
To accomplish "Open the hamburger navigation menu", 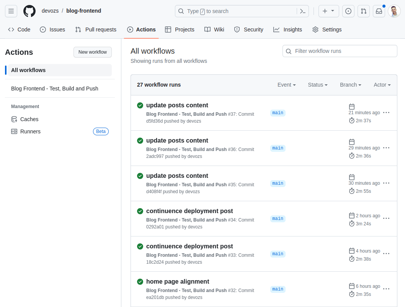I will tap(11, 11).
